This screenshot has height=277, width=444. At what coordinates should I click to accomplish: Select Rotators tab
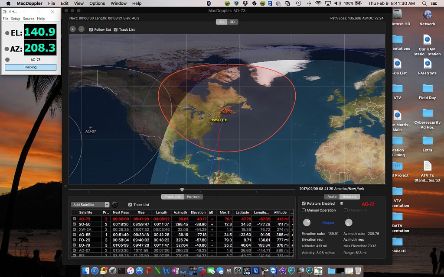(350, 197)
